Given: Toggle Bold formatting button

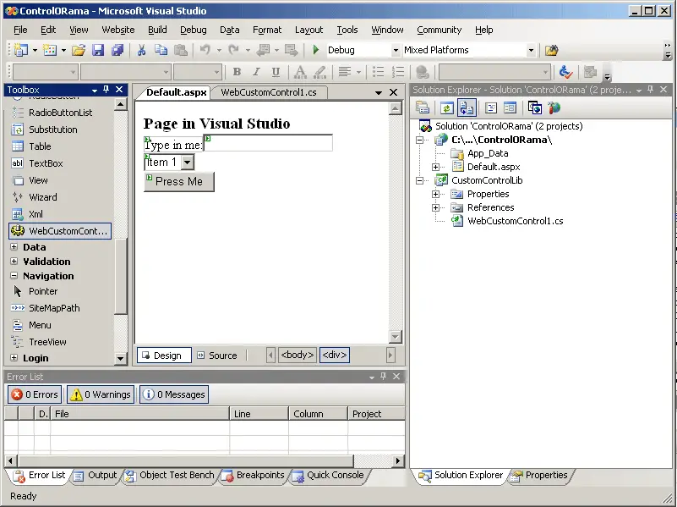Looking at the screenshot, I should click(x=237, y=72).
